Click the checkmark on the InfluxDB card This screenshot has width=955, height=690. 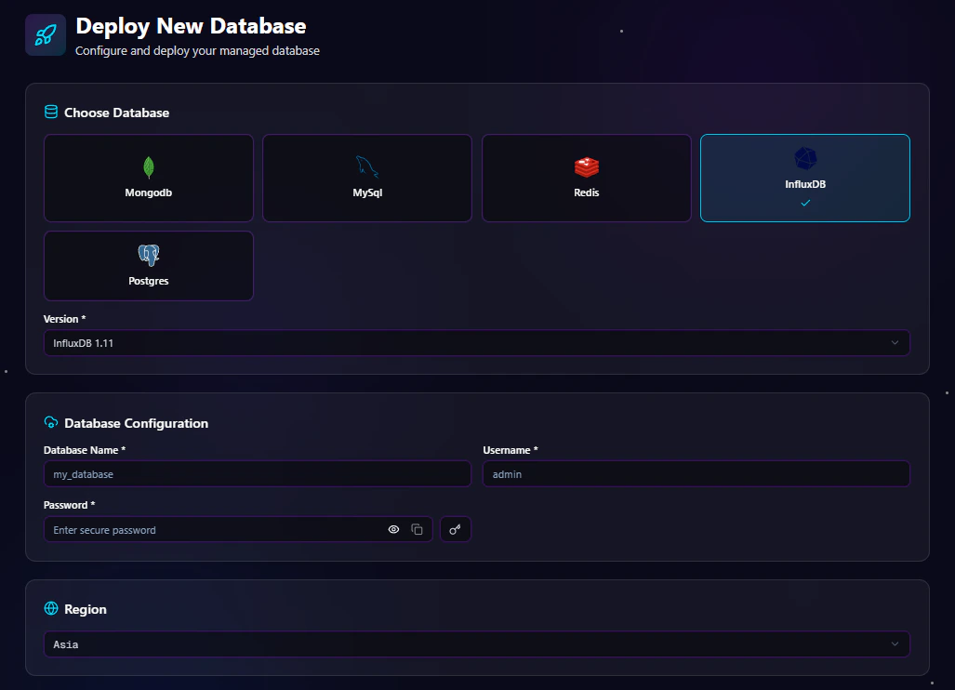point(805,203)
